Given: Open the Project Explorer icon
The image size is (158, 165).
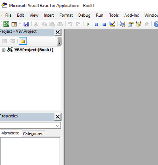Looking at the screenshot, I should 122,24.
